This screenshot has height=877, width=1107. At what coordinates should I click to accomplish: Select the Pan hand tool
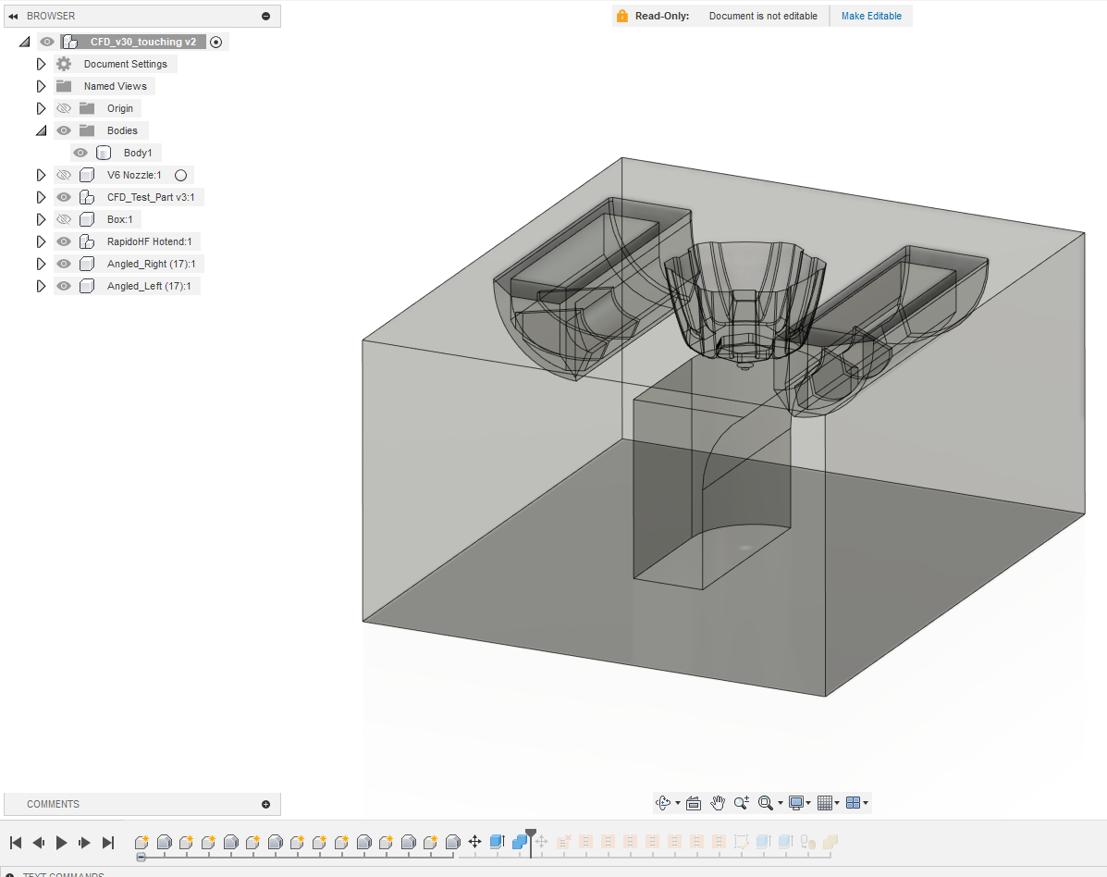(x=718, y=803)
